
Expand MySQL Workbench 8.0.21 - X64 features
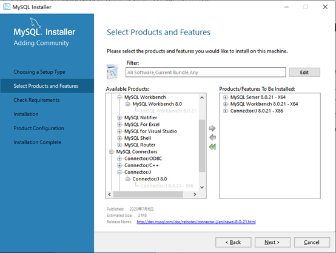225,104
